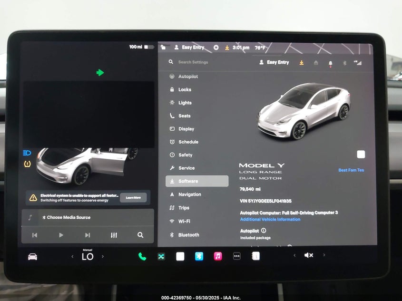This screenshot has height=301, width=402.
Task: Select Navigation in settings menu
Action: point(189,194)
